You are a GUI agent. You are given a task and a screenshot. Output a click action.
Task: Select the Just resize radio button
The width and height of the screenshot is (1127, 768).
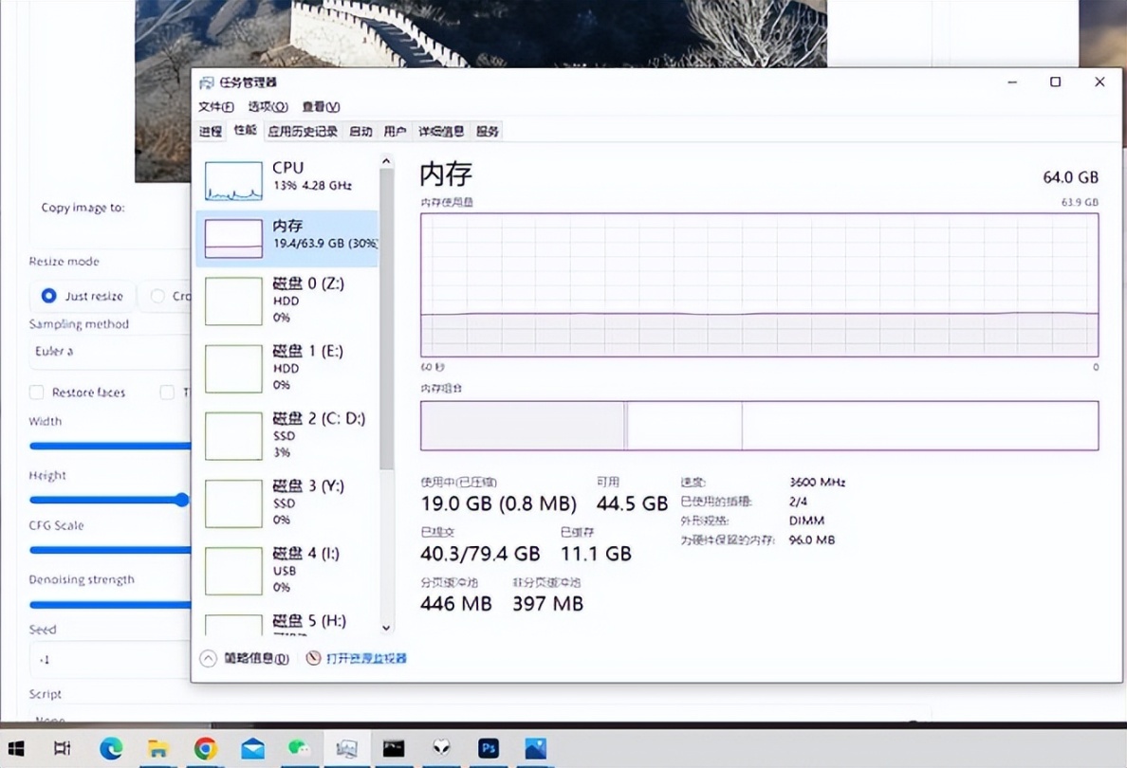point(49,295)
